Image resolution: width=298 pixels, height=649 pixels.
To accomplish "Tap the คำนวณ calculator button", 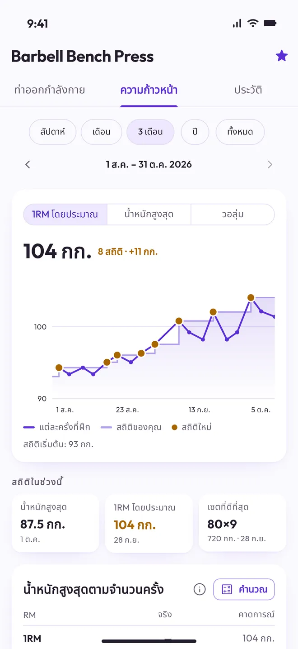I will (x=244, y=589).
